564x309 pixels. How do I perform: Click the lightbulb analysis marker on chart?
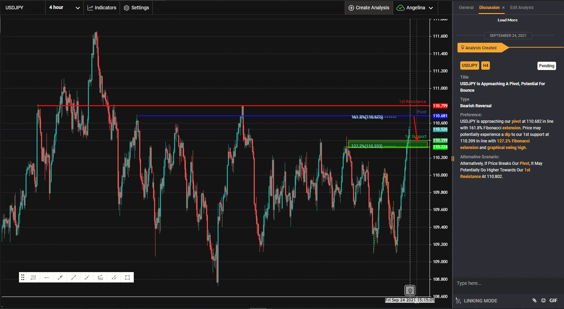(x=410, y=290)
